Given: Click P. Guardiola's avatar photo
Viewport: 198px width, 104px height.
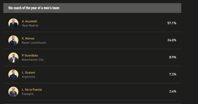Looking at the screenshot, I should [13, 58].
